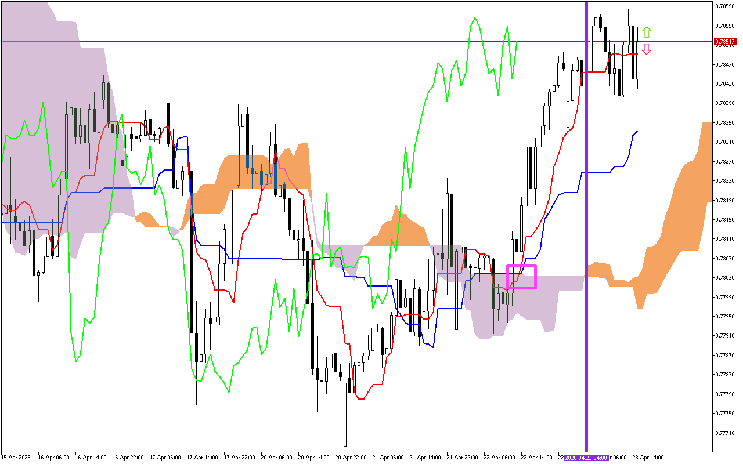Click the green up arrow marker
This screenshot has height=464, width=743.
[646, 32]
